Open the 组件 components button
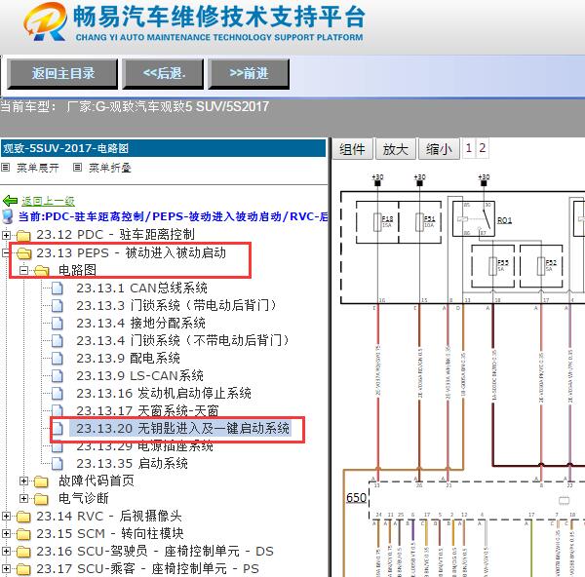 (x=352, y=149)
